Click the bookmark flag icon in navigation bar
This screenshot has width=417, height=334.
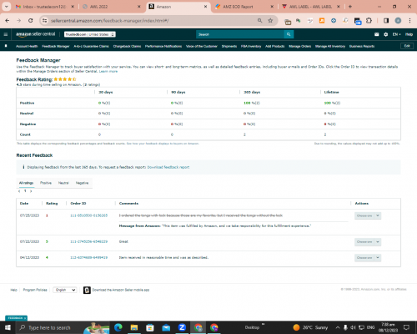6,46
